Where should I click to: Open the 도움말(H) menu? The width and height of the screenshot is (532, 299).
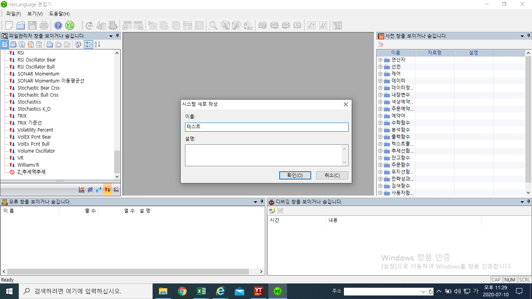(59, 14)
